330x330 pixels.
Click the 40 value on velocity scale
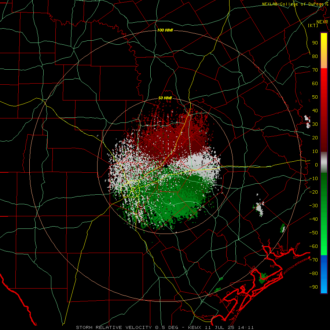click(315, 110)
